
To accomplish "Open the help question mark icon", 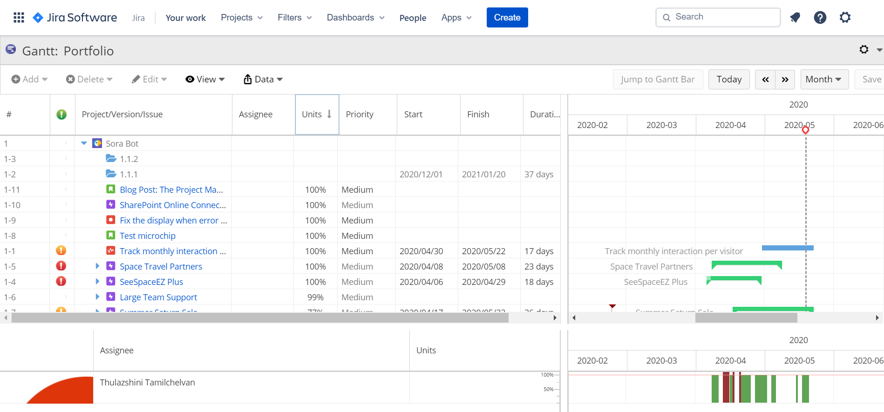I will pos(820,18).
